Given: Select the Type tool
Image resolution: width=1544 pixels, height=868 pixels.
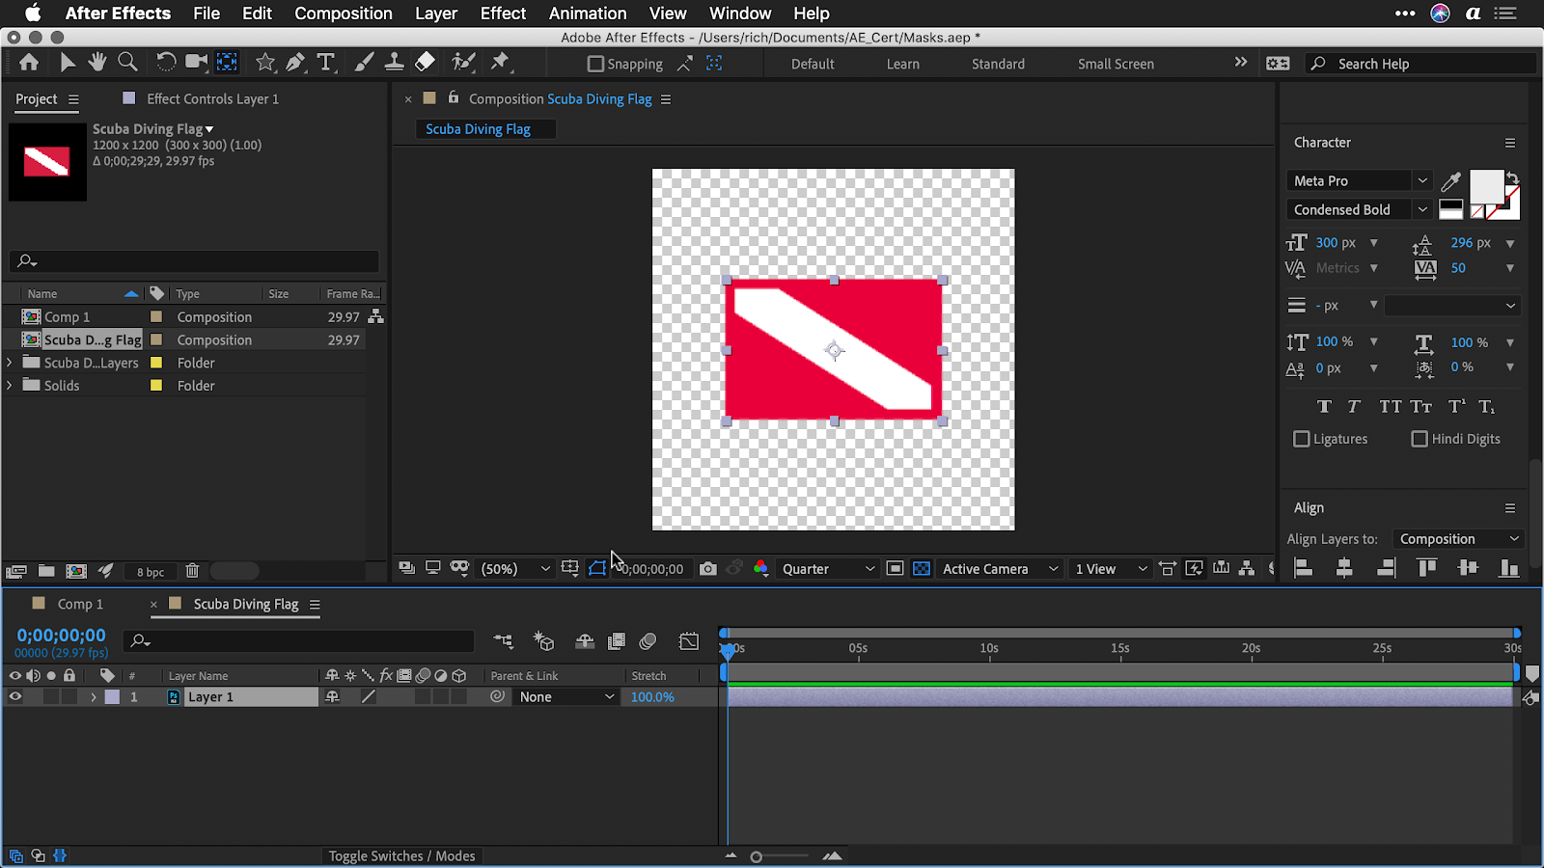Looking at the screenshot, I should 326,63.
